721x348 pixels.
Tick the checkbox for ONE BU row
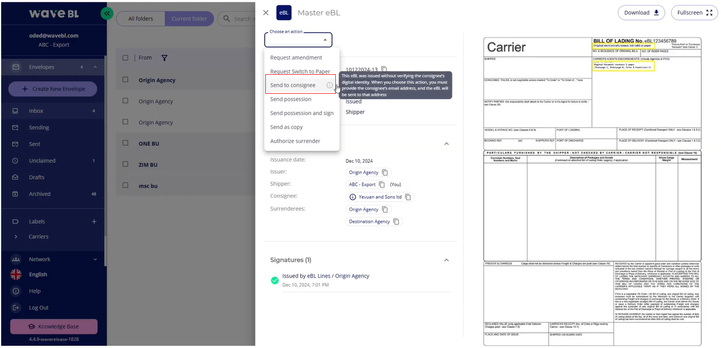point(125,143)
